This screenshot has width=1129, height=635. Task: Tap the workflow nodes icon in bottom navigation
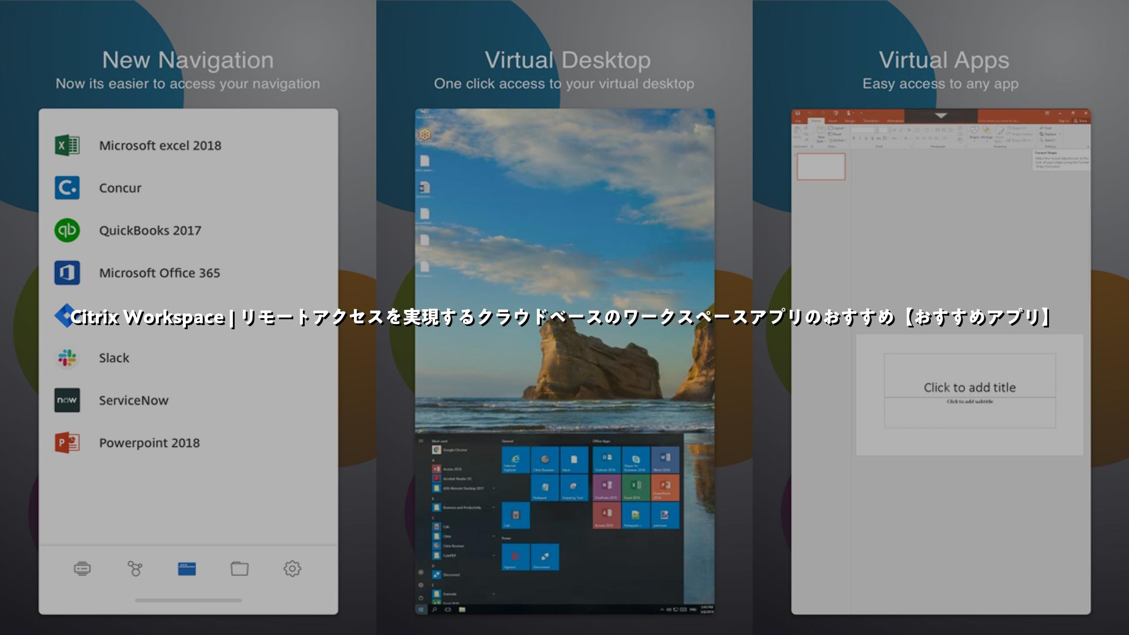(135, 569)
